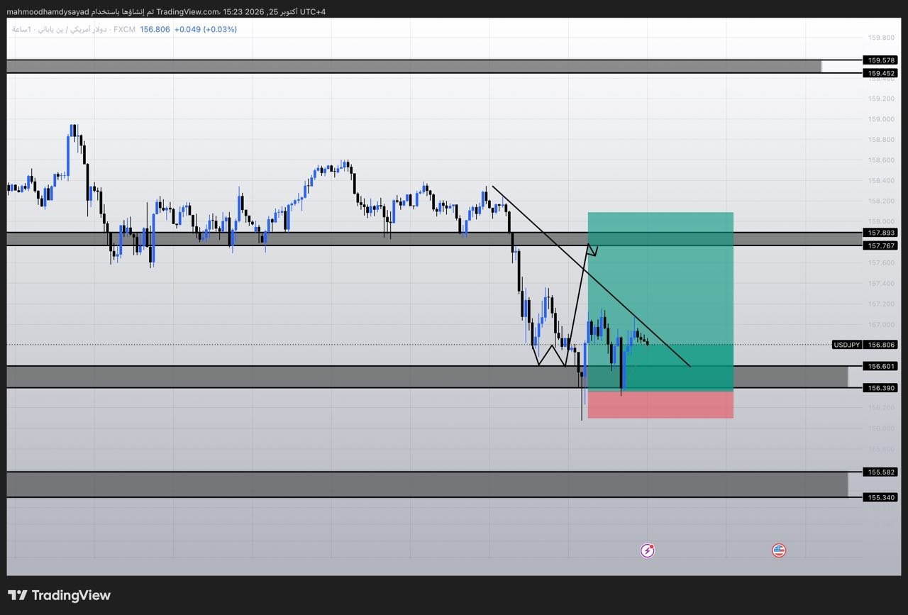Click the 157.200 tick on price scale
This screenshot has width=908, height=615.
click(x=881, y=304)
